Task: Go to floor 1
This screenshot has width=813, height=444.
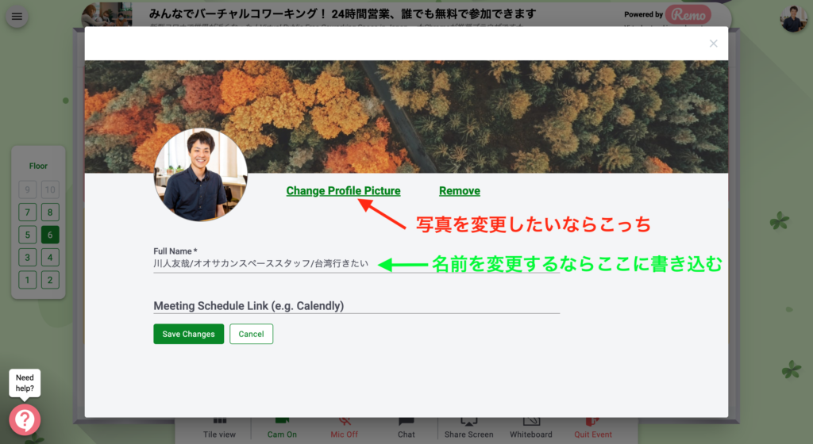Action: pos(28,280)
